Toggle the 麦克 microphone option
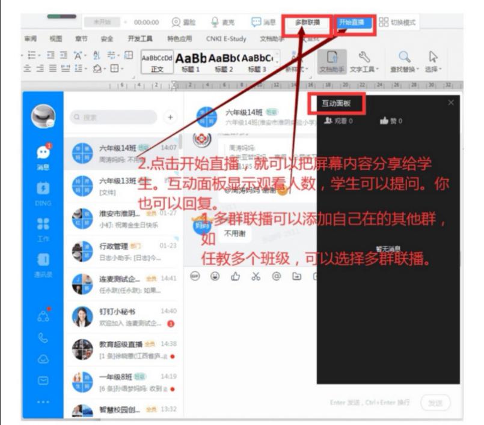 pos(217,23)
